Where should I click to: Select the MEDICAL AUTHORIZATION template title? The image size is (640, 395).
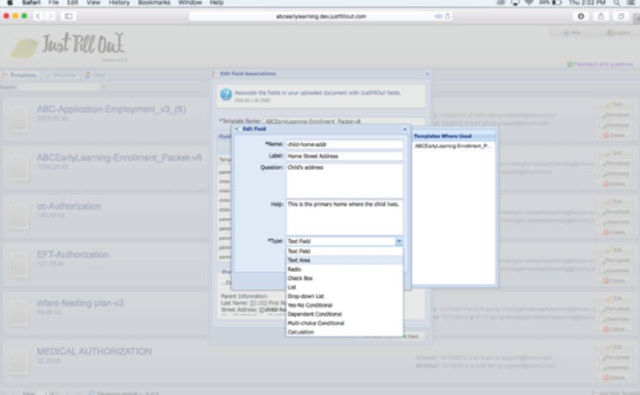pyautogui.click(x=94, y=351)
